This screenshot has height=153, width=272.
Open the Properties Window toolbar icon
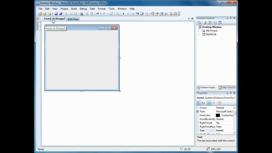157,14
